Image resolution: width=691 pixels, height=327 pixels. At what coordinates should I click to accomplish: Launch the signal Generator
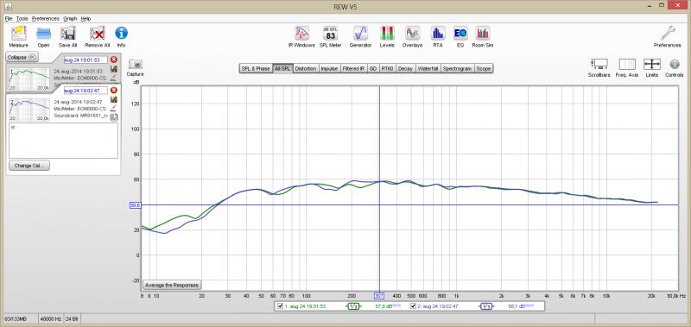360,37
